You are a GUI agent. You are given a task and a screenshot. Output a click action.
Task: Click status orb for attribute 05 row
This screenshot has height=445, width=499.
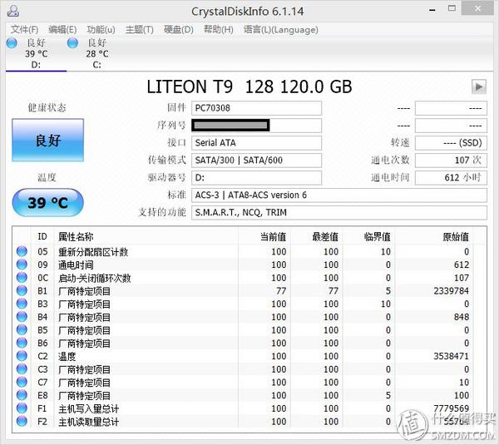click(22, 252)
